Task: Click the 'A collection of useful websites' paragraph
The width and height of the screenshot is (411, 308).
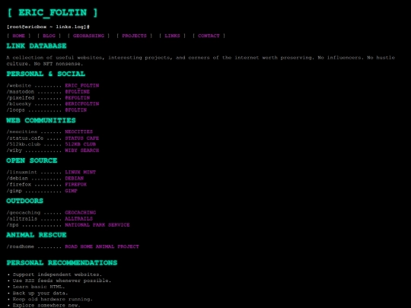Action: tap(201, 61)
